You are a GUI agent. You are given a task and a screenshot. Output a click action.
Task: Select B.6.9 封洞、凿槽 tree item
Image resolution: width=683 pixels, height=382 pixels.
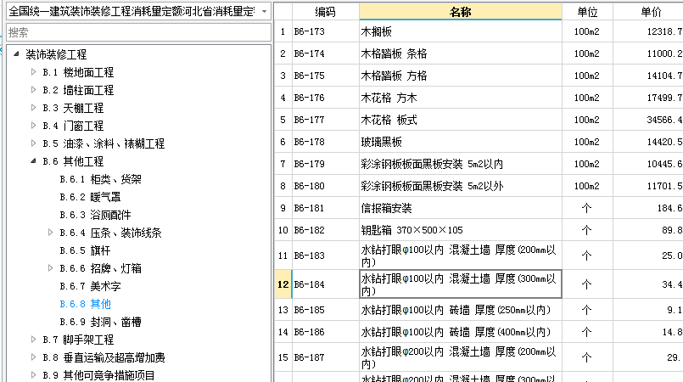pos(101,322)
